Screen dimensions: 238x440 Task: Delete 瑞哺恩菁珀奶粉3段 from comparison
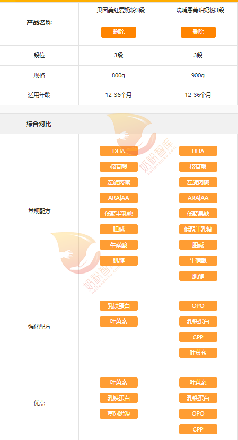pyautogui.click(x=198, y=32)
